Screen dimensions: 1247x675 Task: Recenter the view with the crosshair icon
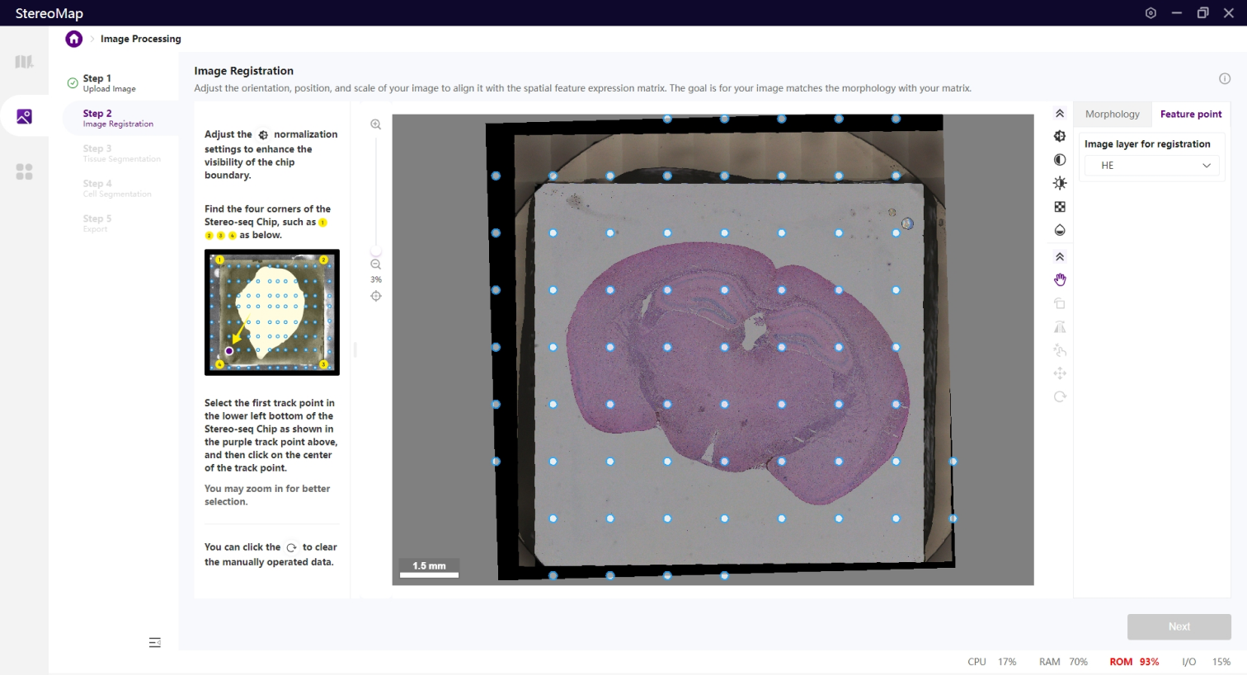point(376,296)
